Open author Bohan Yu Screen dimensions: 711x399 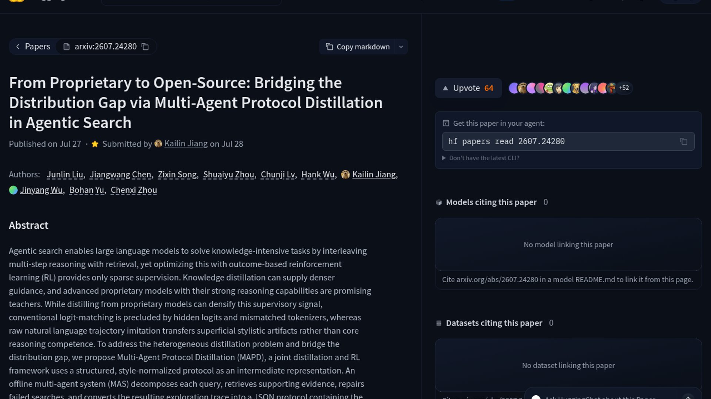87,190
